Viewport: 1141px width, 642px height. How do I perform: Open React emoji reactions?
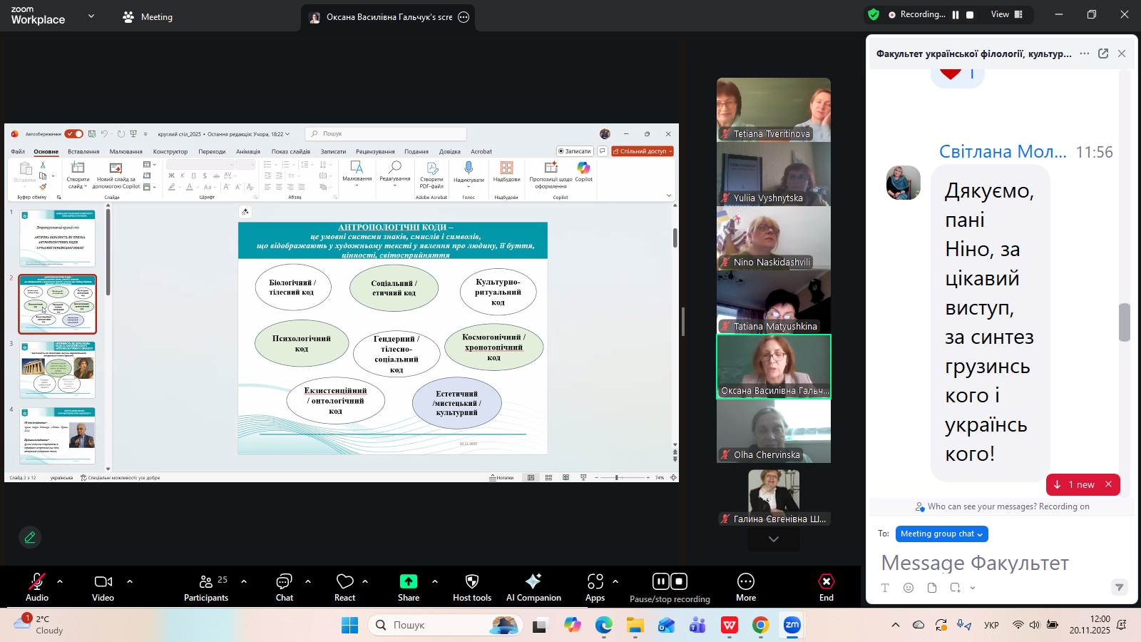(345, 581)
